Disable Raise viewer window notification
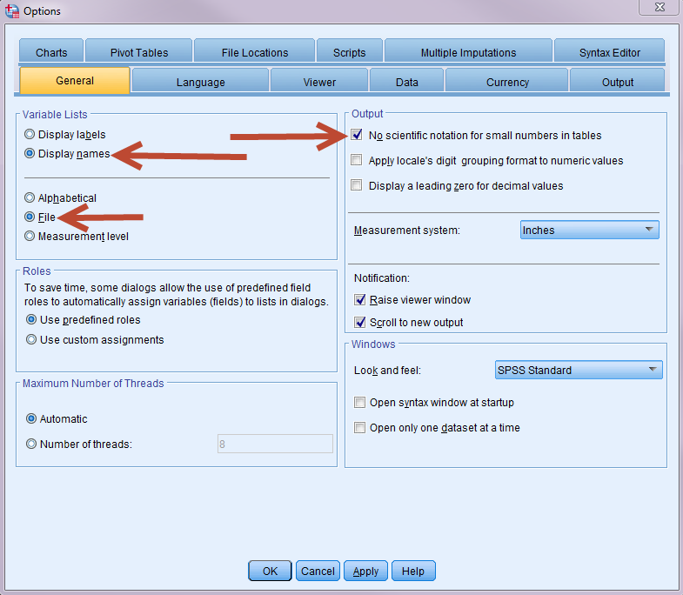 tap(360, 299)
